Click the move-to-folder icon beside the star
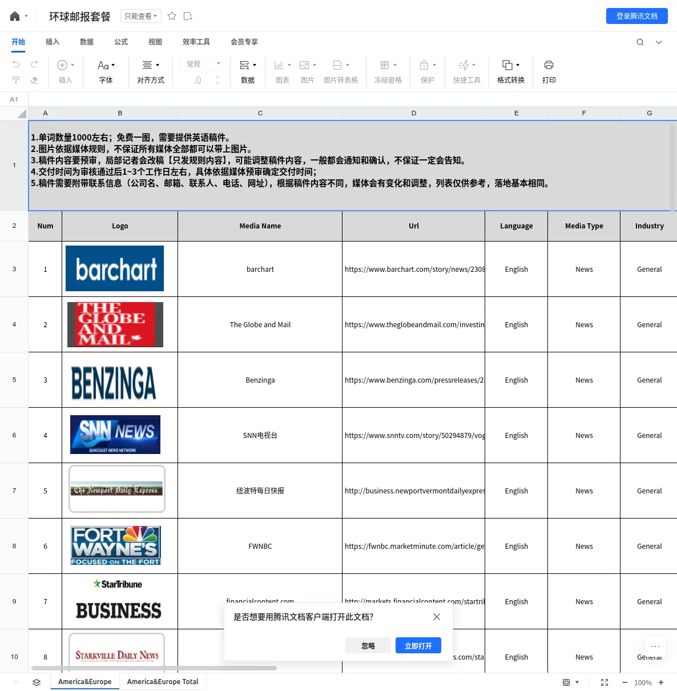 click(x=188, y=16)
